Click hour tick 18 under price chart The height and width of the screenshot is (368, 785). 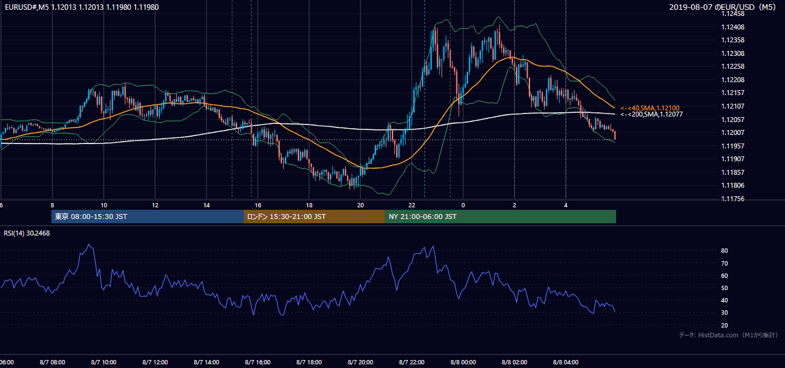pyautogui.click(x=310, y=205)
